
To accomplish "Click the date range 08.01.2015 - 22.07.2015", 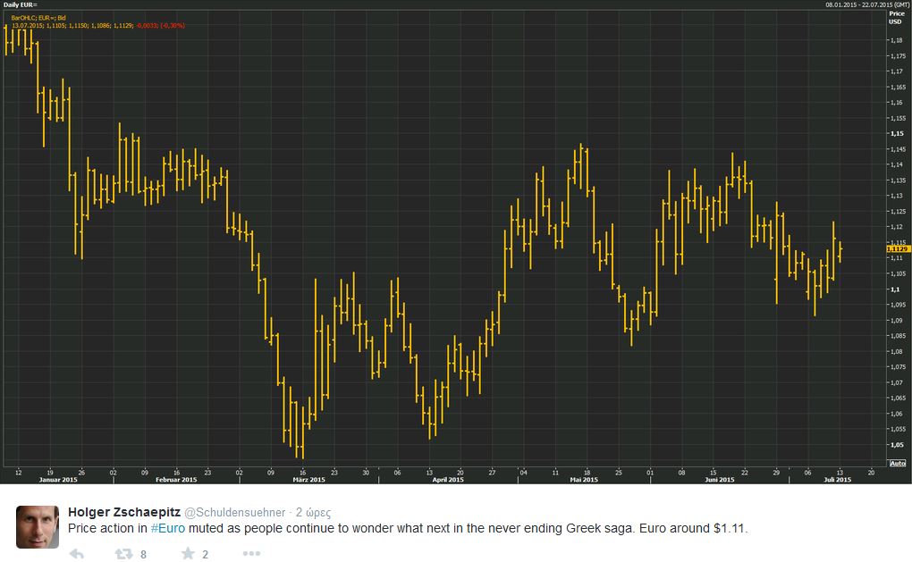I will pos(865,4).
